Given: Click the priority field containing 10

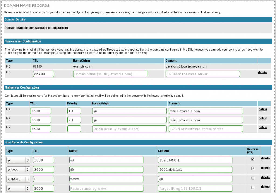Looking at the screenshot, I should point(74,111).
